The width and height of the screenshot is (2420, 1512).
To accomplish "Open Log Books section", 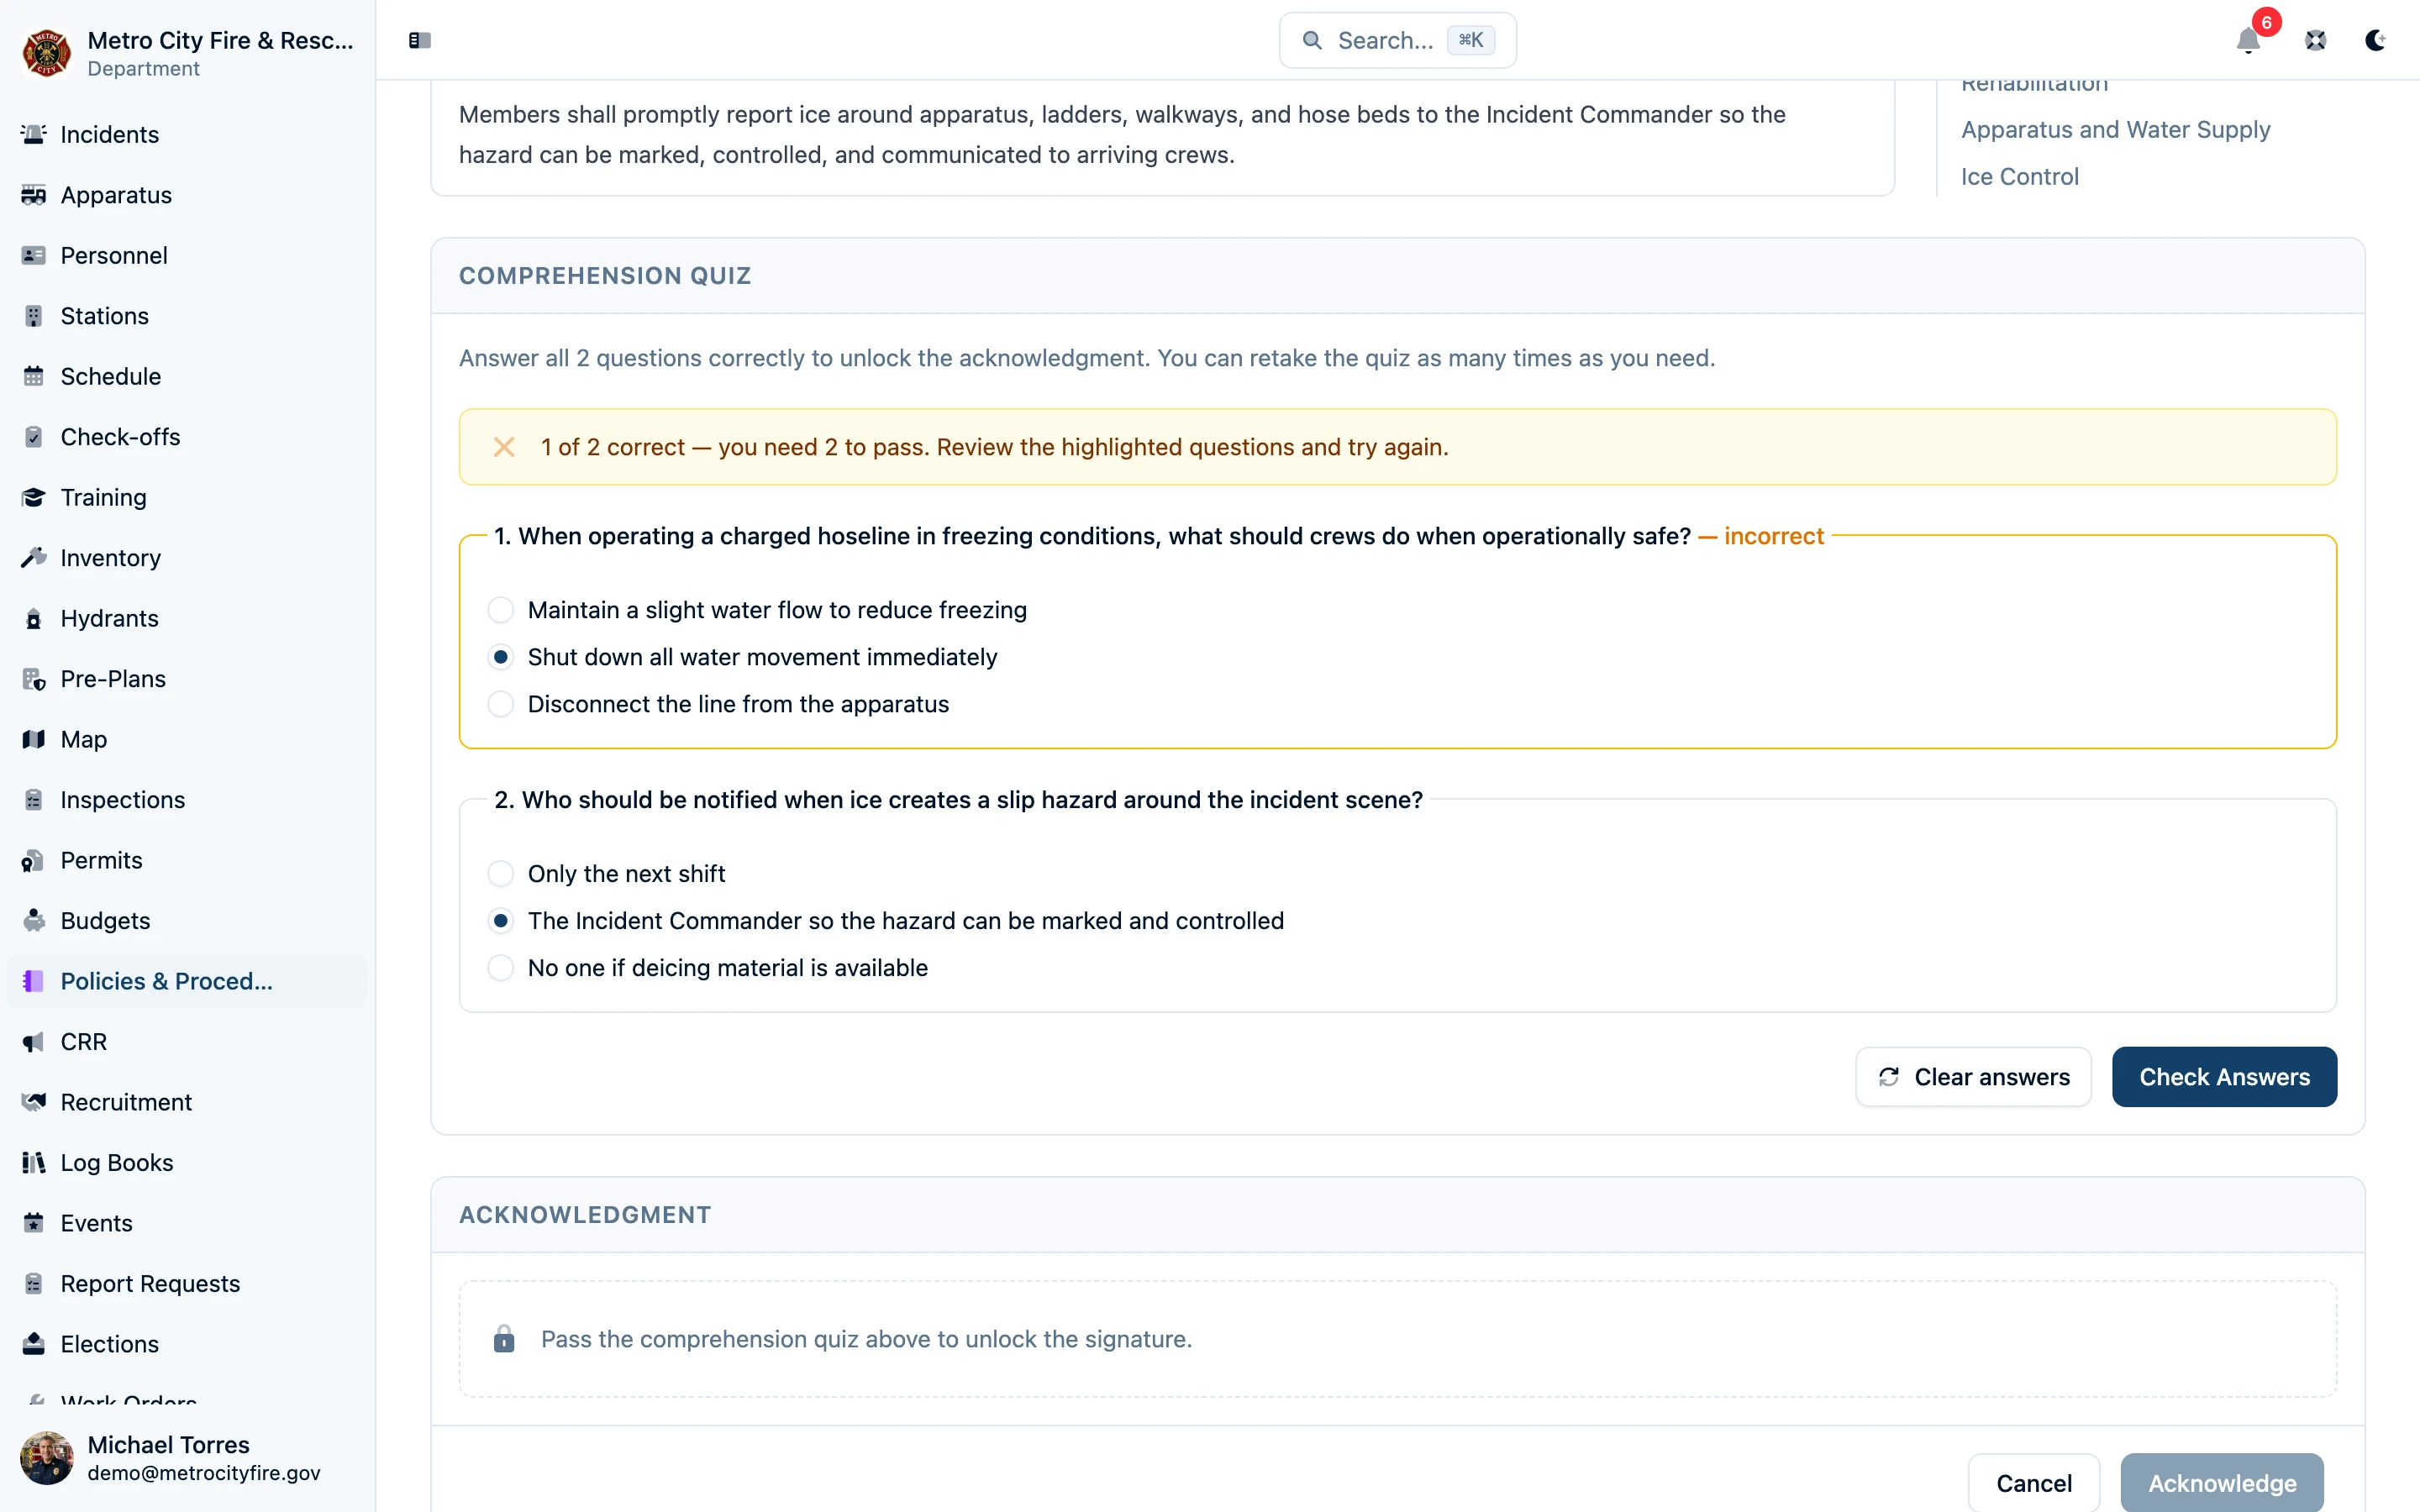I will 187,1163.
